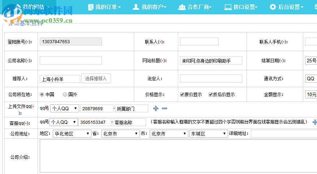Viewport: 317px width, 174px height.
Task: Open the 接口设置 menu
Action: click(241, 7)
